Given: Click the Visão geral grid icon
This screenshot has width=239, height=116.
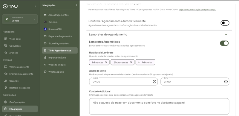Looking at the screenshot, I should (6, 39).
